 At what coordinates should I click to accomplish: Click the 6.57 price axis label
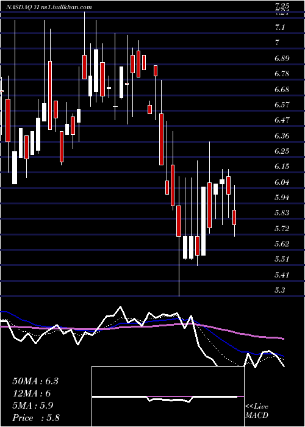pyautogui.click(x=282, y=105)
